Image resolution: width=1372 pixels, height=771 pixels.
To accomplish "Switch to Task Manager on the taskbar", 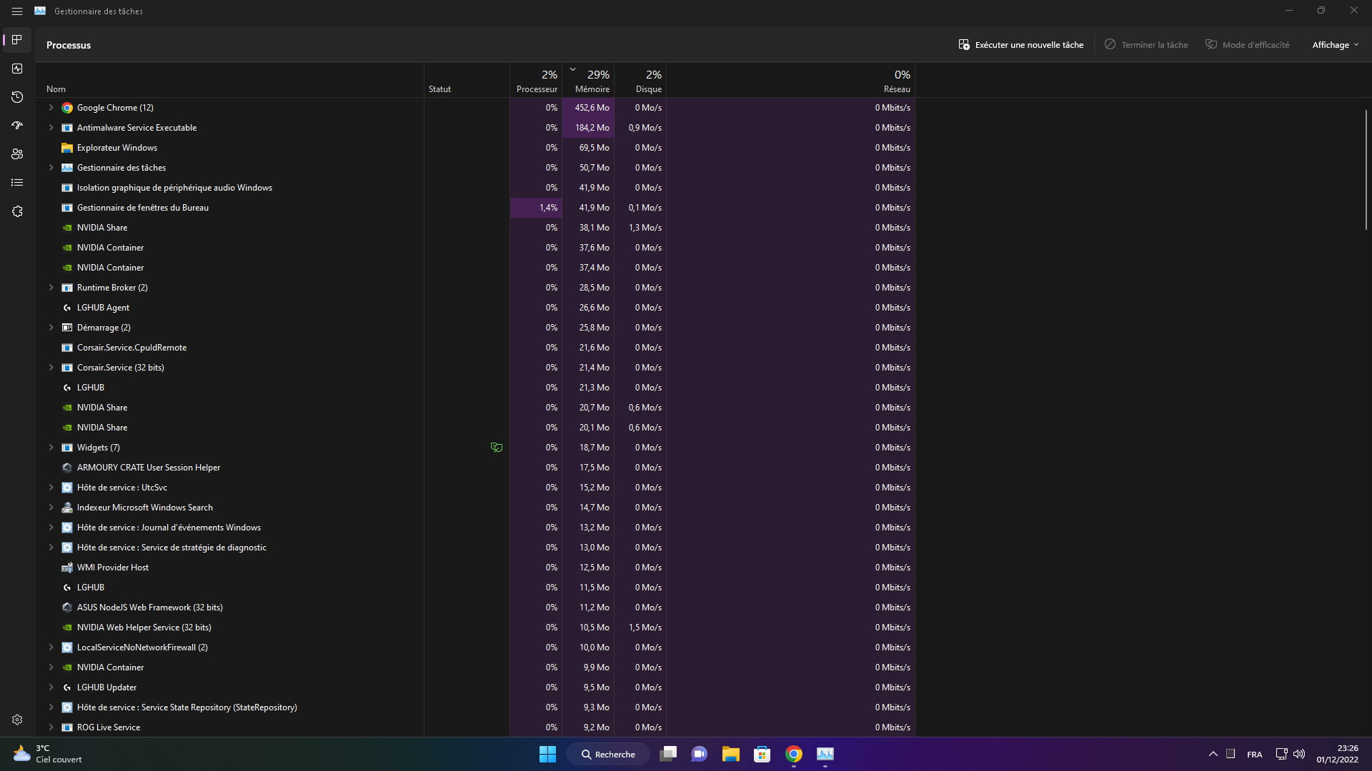I will [x=825, y=754].
